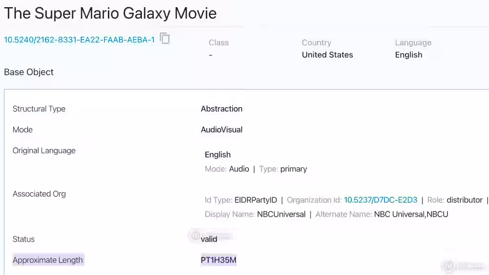Open the EIDR ID link 10.5240/2162-8331-EA22-FAAB-AEBA-1
The height and width of the screenshot is (275, 489).
[x=79, y=40]
